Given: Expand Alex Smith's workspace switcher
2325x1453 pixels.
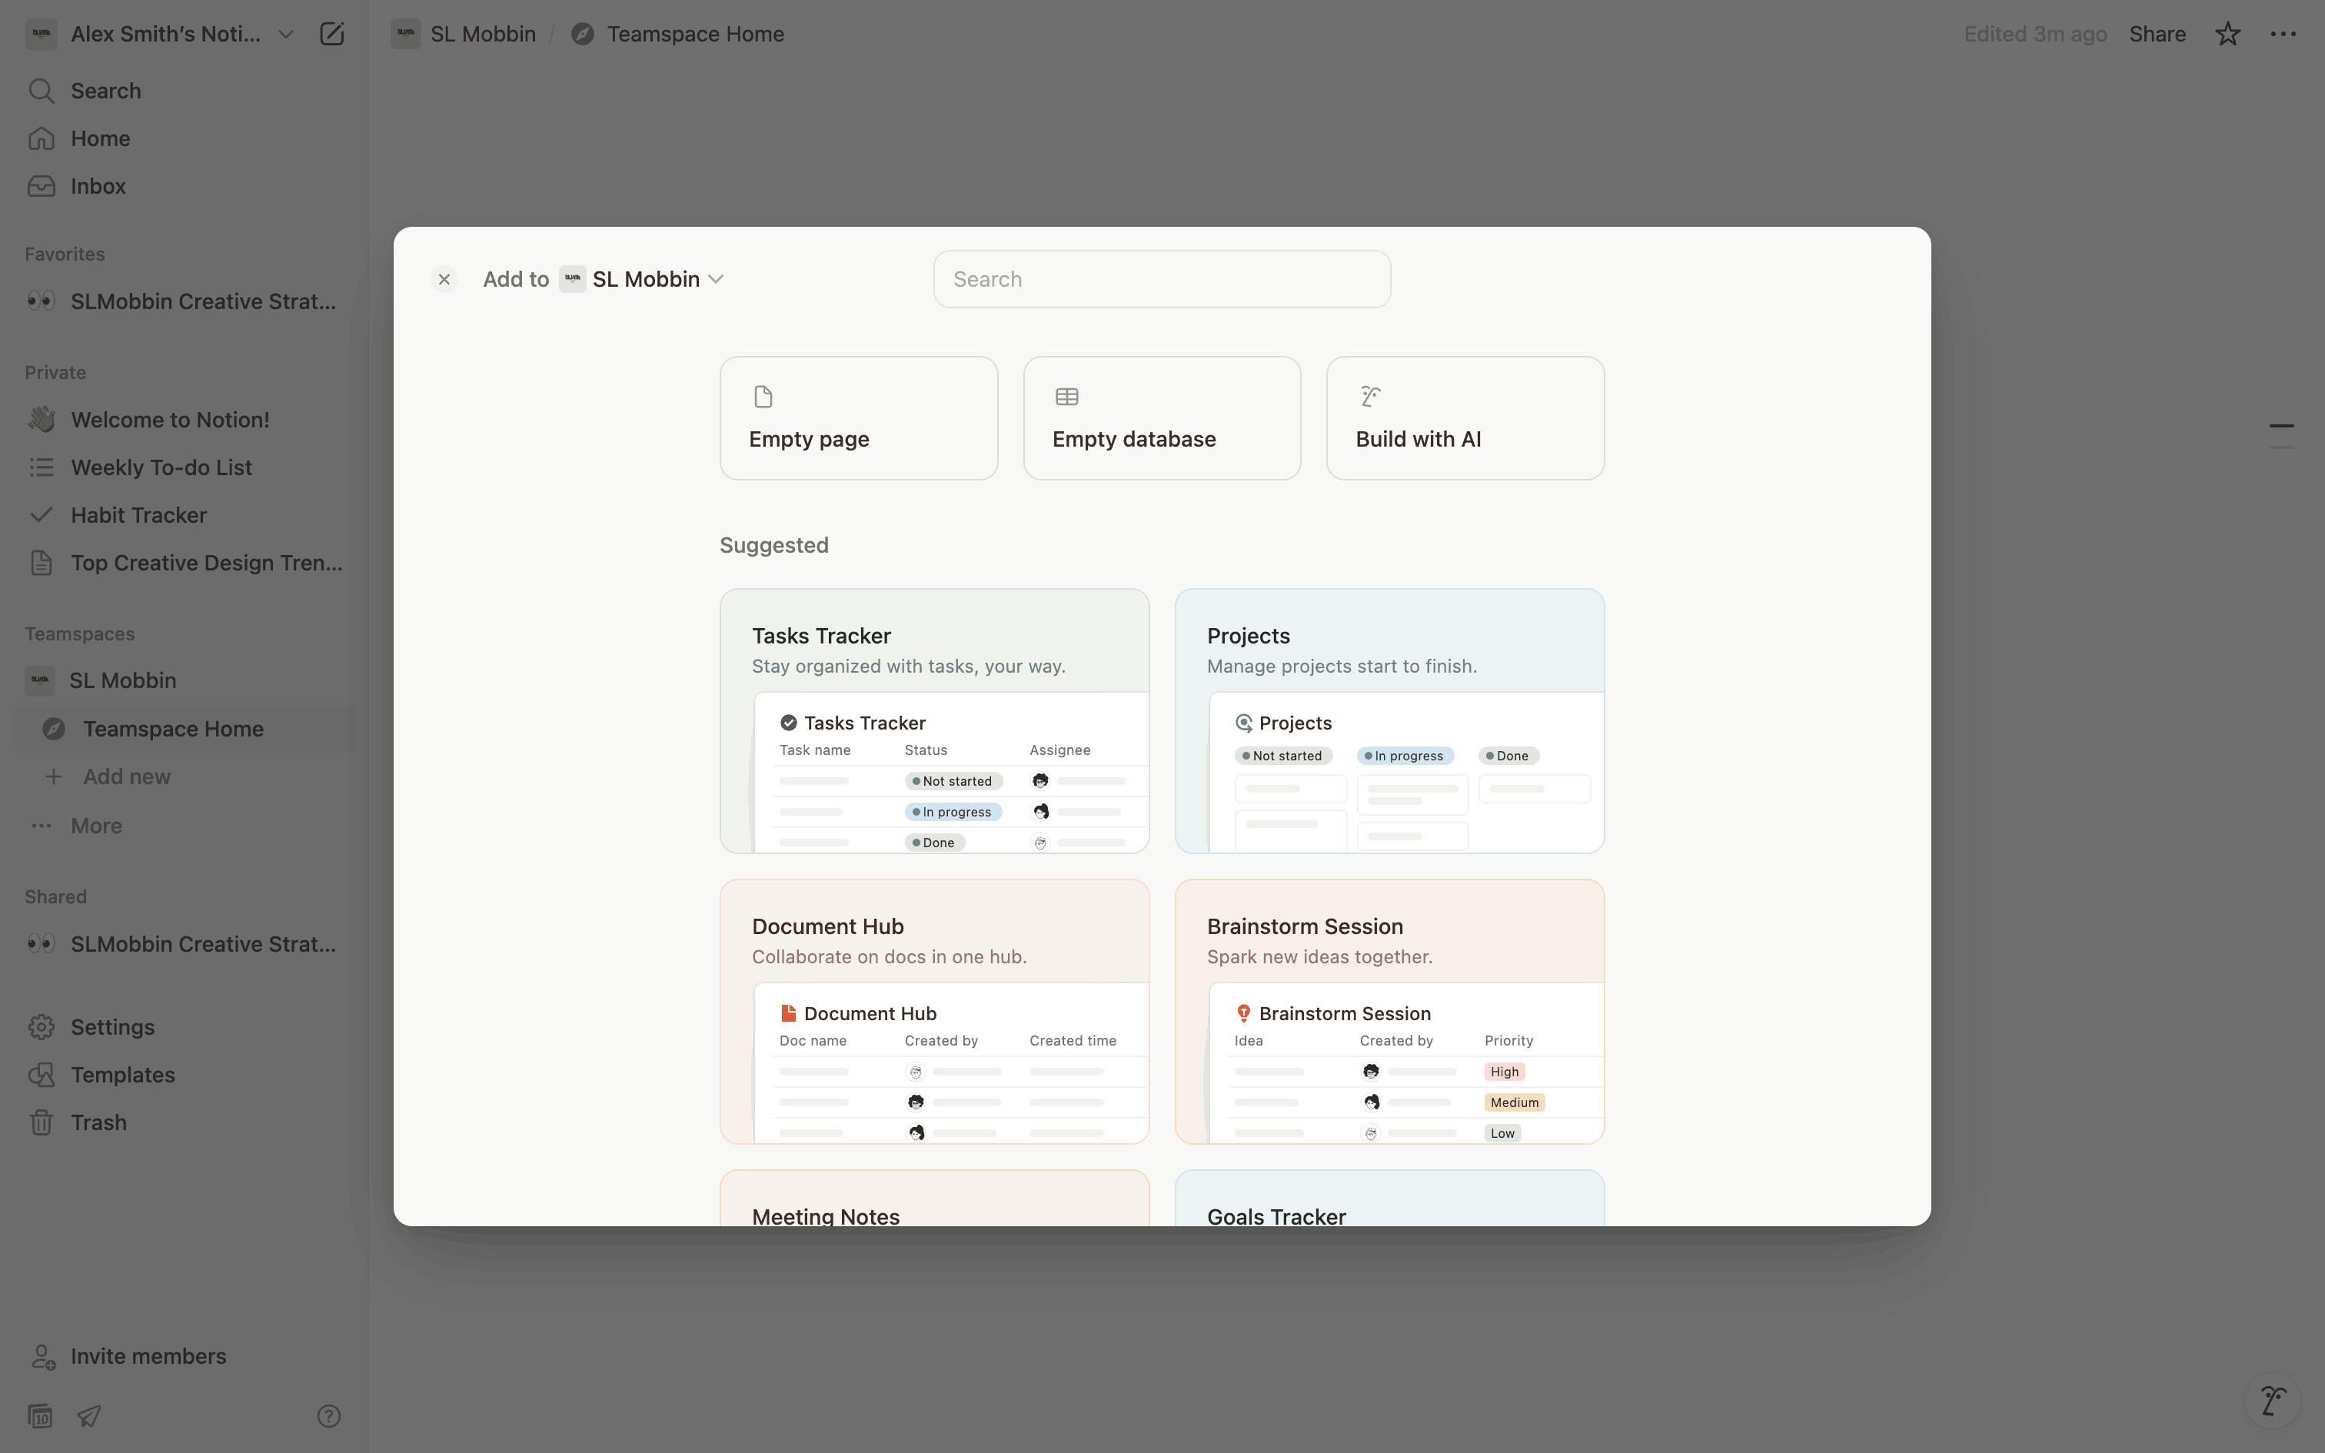Looking at the screenshot, I should 165,35.
